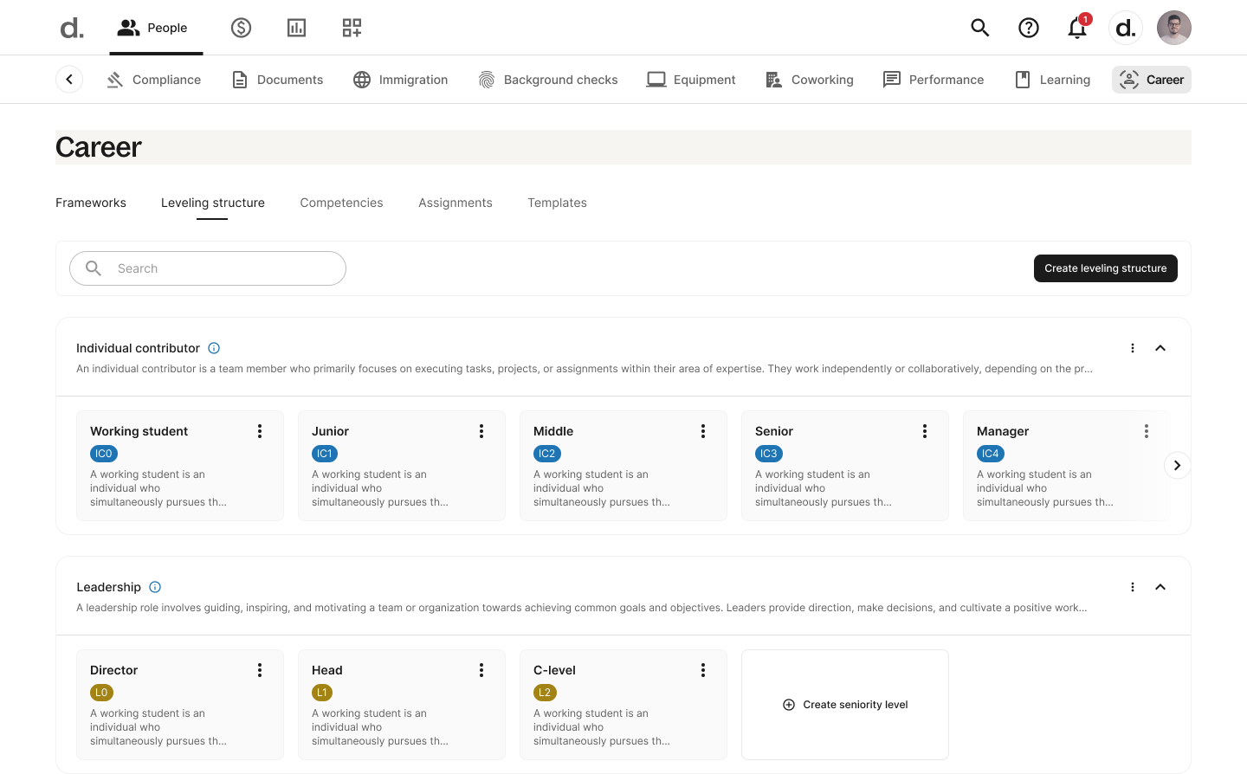Open the Individual contributor section options menu

1132,348
